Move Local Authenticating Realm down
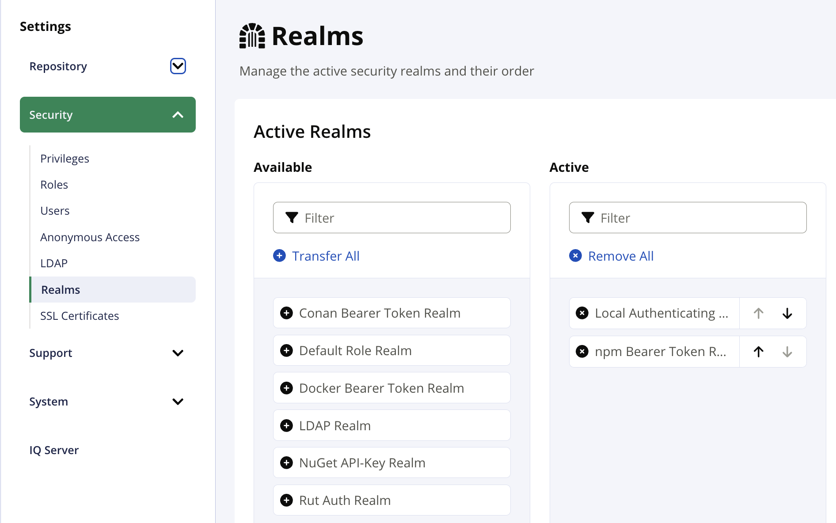The height and width of the screenshot is (523, 836). coord(787,313)
